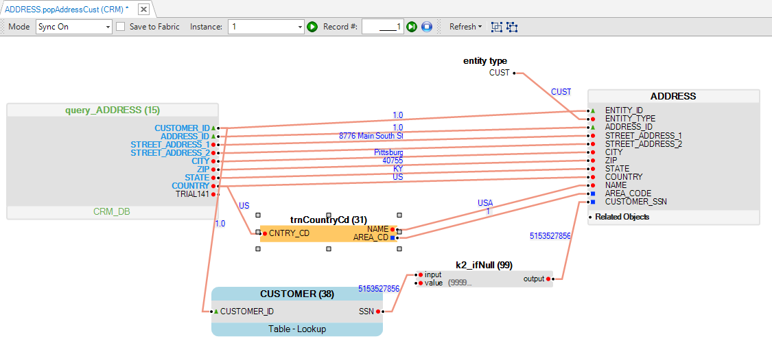Switch to ADDRESS.popAddressCust (CRM) tab
The height and width of the screenshot is (352, 772).
(x=67, y=9)
